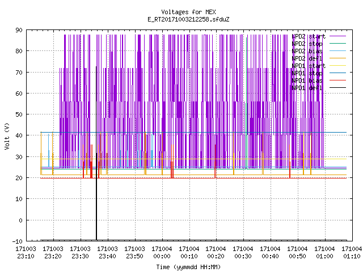Click the light blue NPD2 bias legend line sample
The height and width of the screenshot is (272, 363).
(338, 51)
